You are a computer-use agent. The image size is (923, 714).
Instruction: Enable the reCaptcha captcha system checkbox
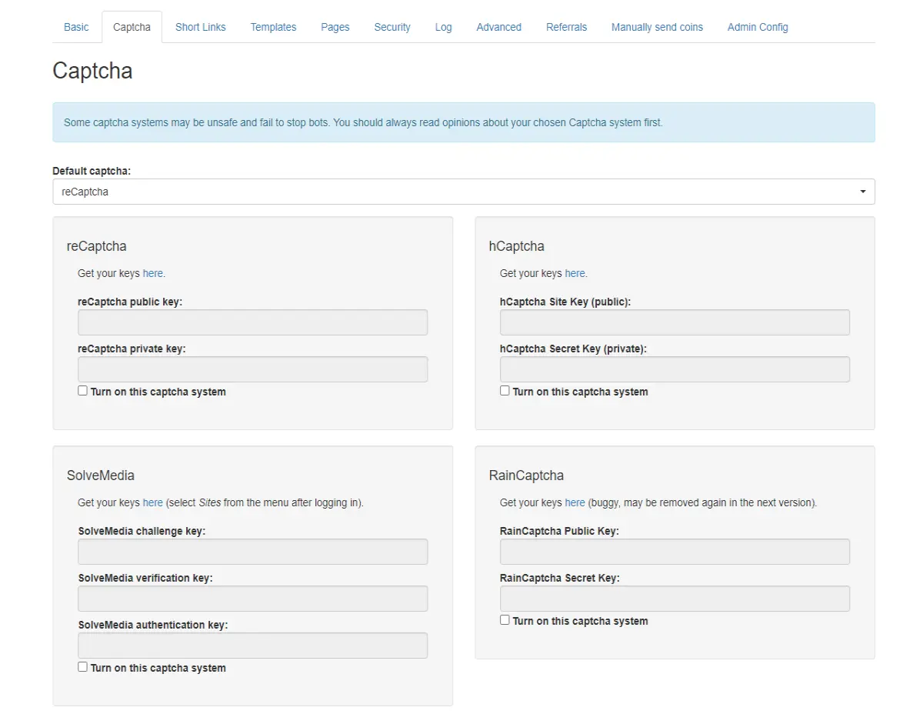82,391
